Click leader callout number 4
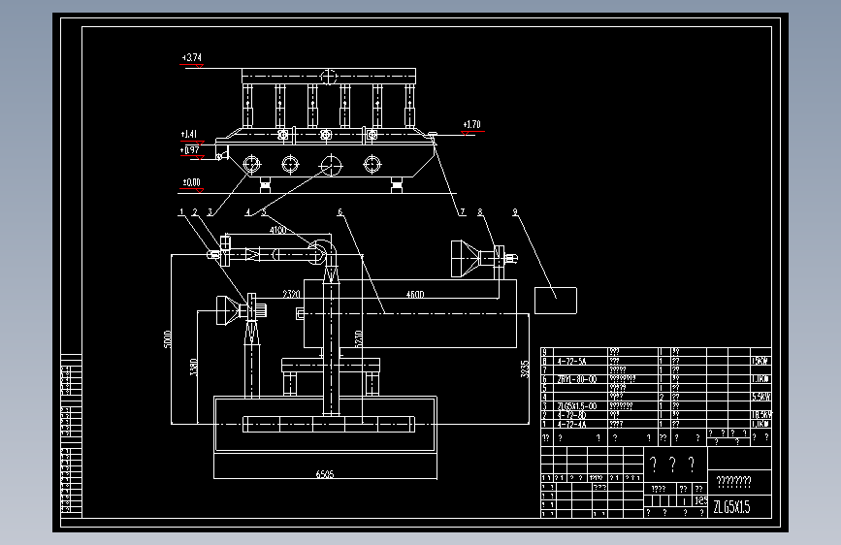 point(247,212)
